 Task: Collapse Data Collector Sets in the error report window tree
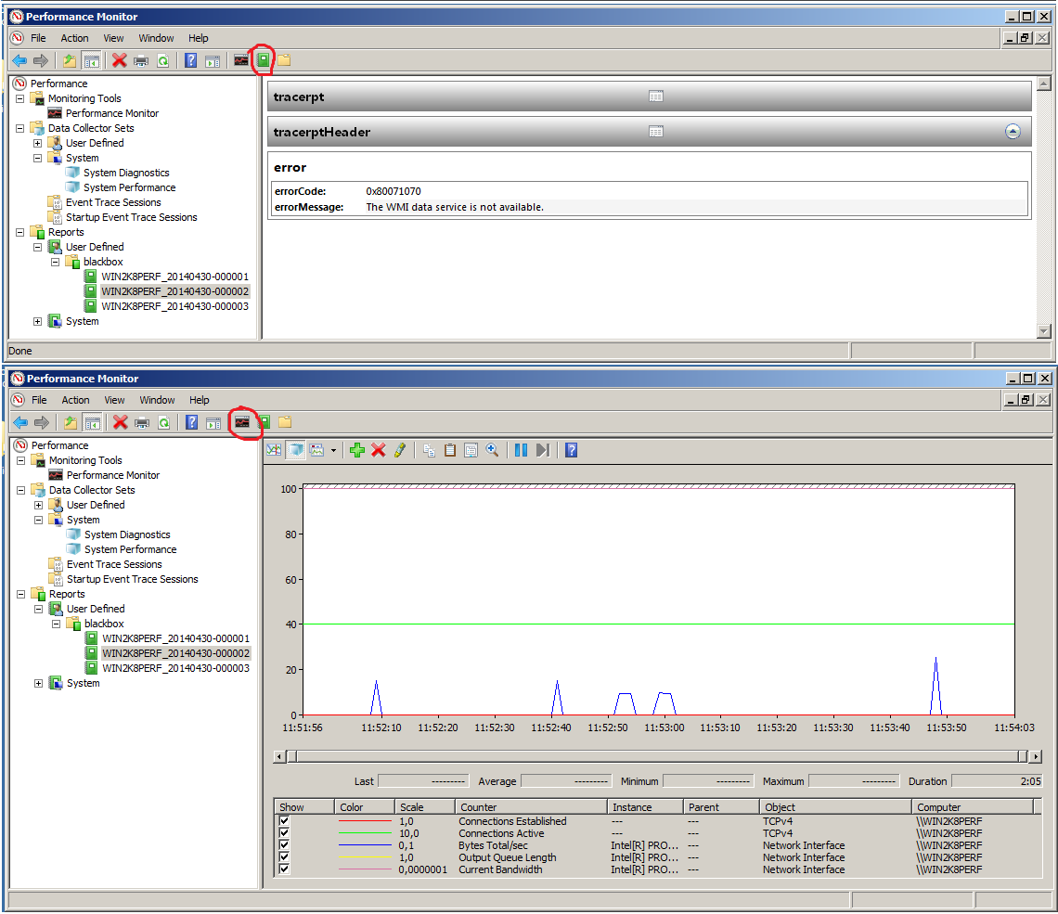click(x=20, y=128)
